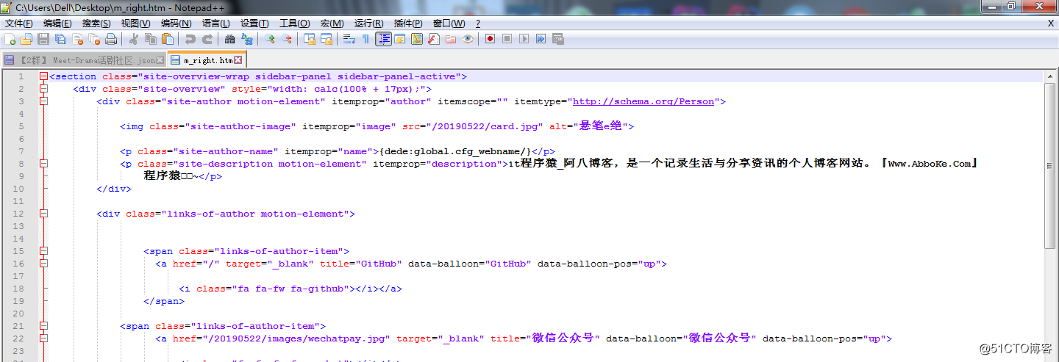
Task: Click the Close document toolbar icon
Action: (77, 39)
